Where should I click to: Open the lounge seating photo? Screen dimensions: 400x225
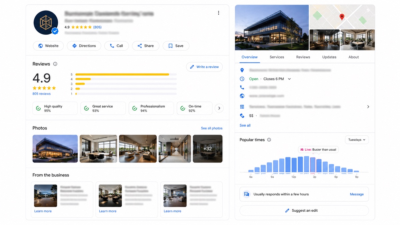pos(138,149)
